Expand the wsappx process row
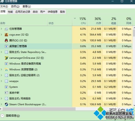Image resolution: width=135 pixels, height=121 pixels. click(x=1, y=81)
